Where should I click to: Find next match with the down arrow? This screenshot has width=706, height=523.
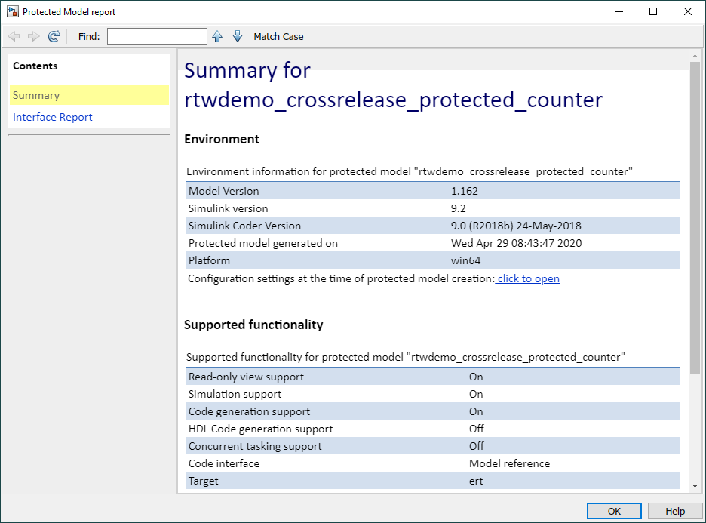238,36
